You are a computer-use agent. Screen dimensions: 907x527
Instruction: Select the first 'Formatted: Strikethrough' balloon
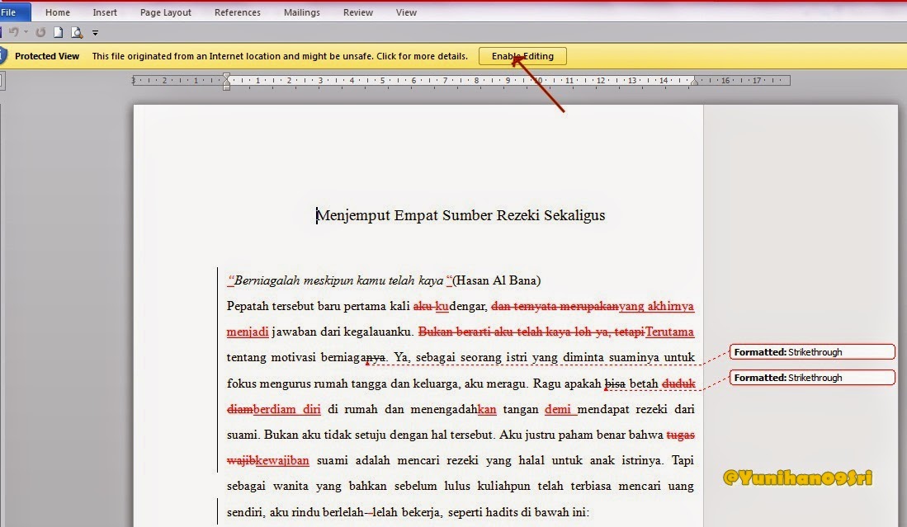(x=811, y=351)
